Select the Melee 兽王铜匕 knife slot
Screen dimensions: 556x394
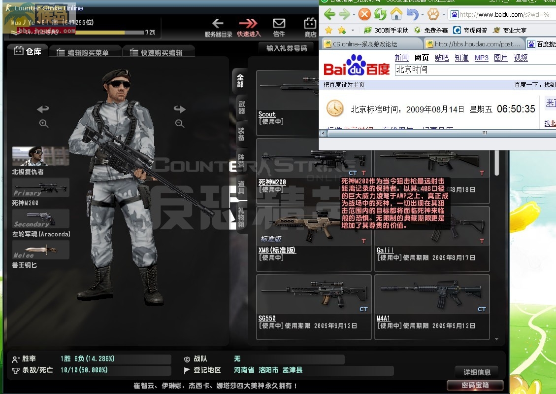40,250
